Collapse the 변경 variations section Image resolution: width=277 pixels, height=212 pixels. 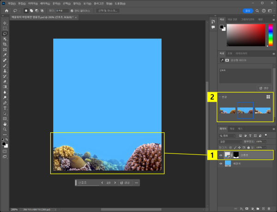click(221, 97)
